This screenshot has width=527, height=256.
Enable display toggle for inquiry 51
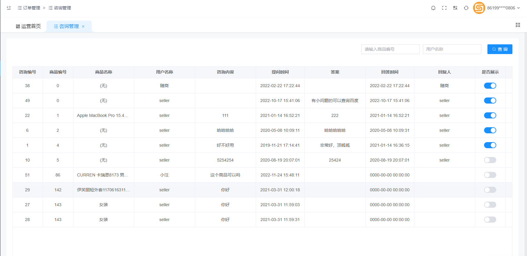490,175
